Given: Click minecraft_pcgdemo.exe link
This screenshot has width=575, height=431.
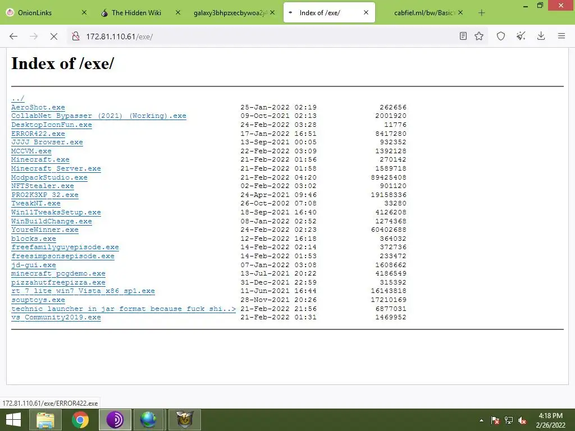Looking at the screenshot, I should tap(58, 273).
